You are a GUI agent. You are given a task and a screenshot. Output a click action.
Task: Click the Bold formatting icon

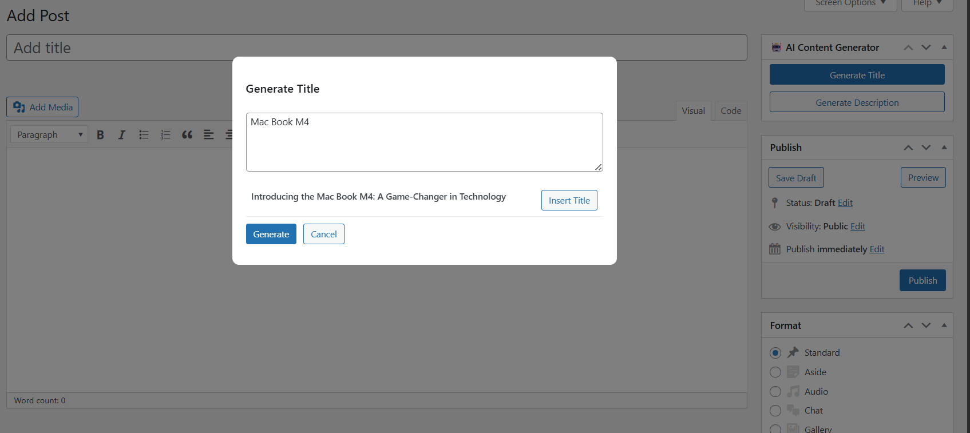(100, 135)
